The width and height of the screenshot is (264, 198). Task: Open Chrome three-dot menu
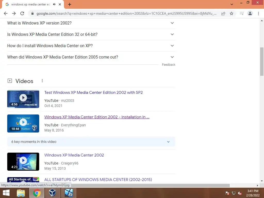258,13
